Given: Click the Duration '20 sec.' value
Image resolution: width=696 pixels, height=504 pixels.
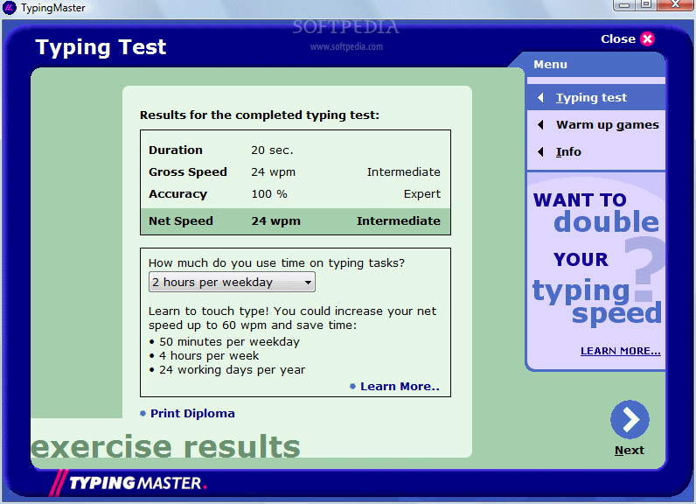Looking at the screenshot, I should click(272, 150).
